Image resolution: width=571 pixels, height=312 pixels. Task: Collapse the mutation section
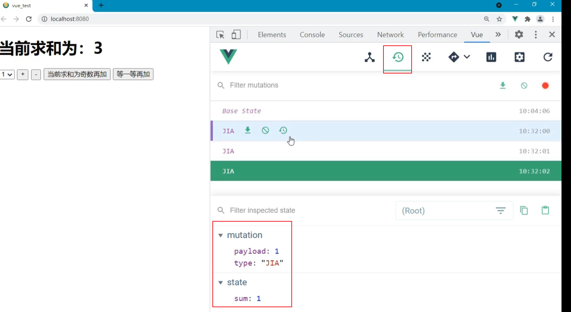[x=220, y=235]
